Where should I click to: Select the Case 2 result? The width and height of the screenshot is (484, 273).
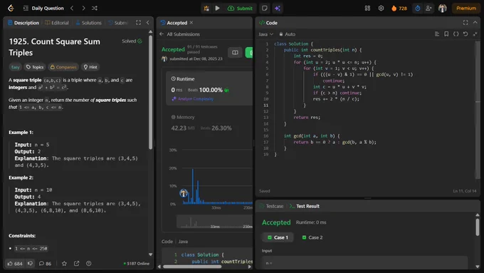(312, 237)
